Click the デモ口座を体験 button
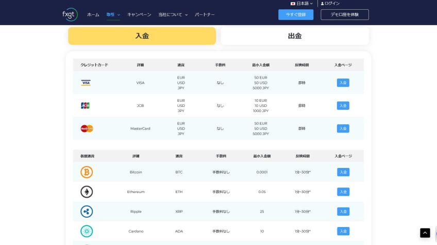 pyautogui.click(x=345, y=15)
